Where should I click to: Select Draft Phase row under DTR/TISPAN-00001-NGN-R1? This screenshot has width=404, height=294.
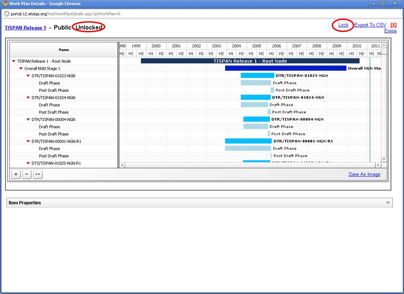click(x=64, y=149)
